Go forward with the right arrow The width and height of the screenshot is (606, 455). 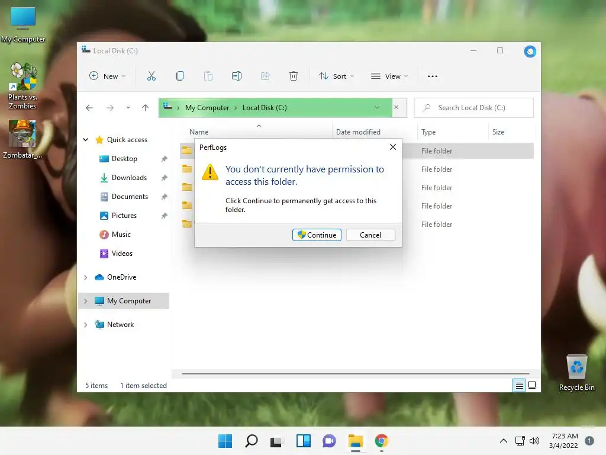pos(110,108)
